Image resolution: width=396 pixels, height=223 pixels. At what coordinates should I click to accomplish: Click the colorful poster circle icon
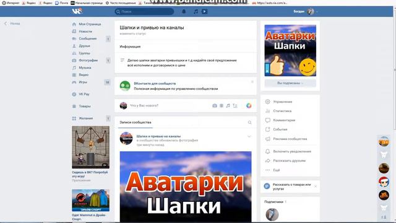[x=249, y=106]
